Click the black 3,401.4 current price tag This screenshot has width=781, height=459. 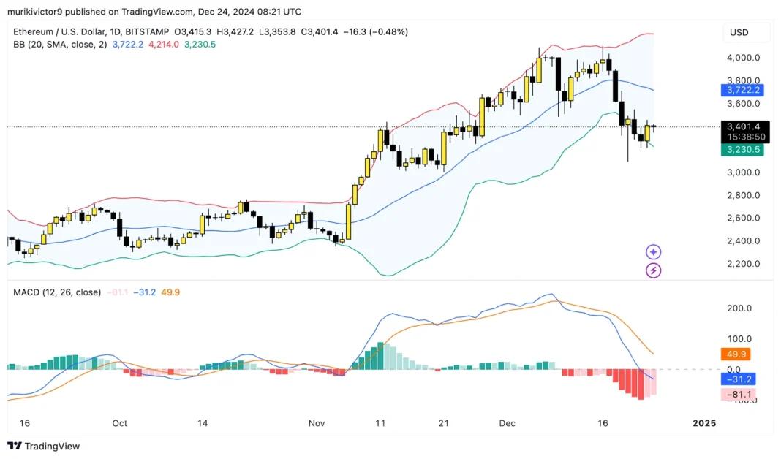745,126
